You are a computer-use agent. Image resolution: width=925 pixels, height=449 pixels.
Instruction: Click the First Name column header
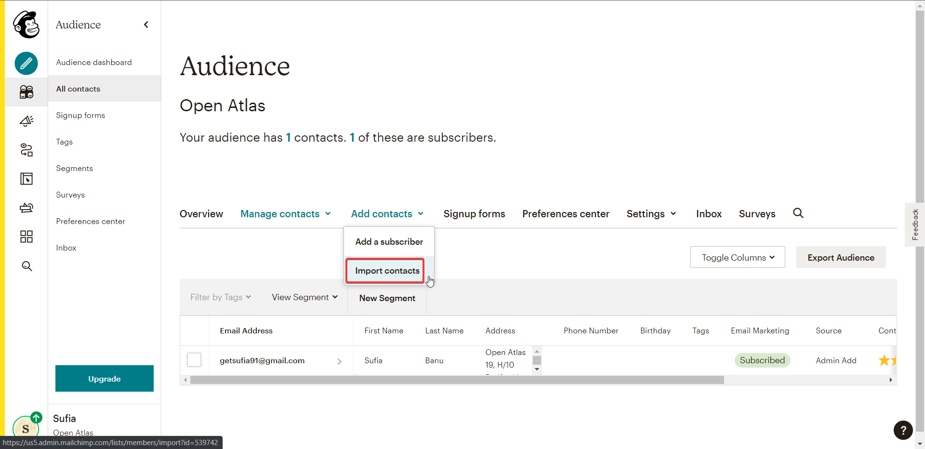pos(383,330)
